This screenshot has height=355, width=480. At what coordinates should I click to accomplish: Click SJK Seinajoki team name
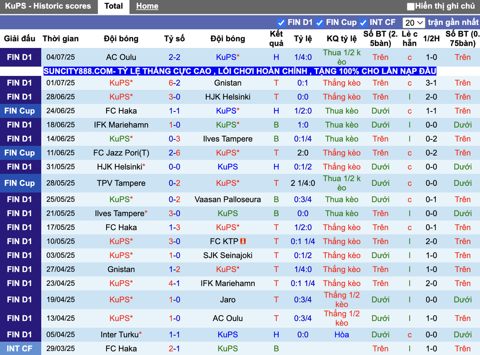[x=228, y=256]
